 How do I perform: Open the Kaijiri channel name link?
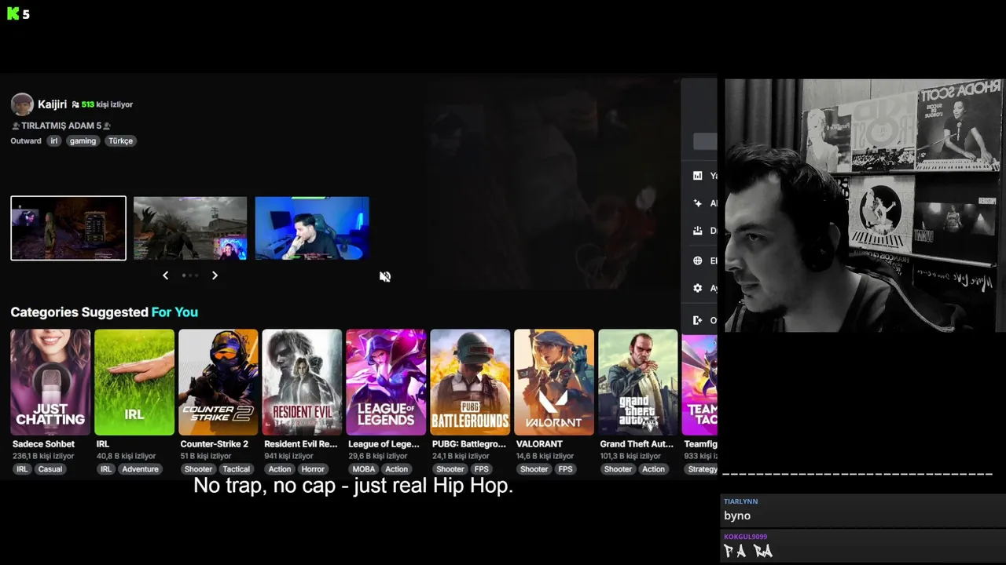tap(52, 104)
